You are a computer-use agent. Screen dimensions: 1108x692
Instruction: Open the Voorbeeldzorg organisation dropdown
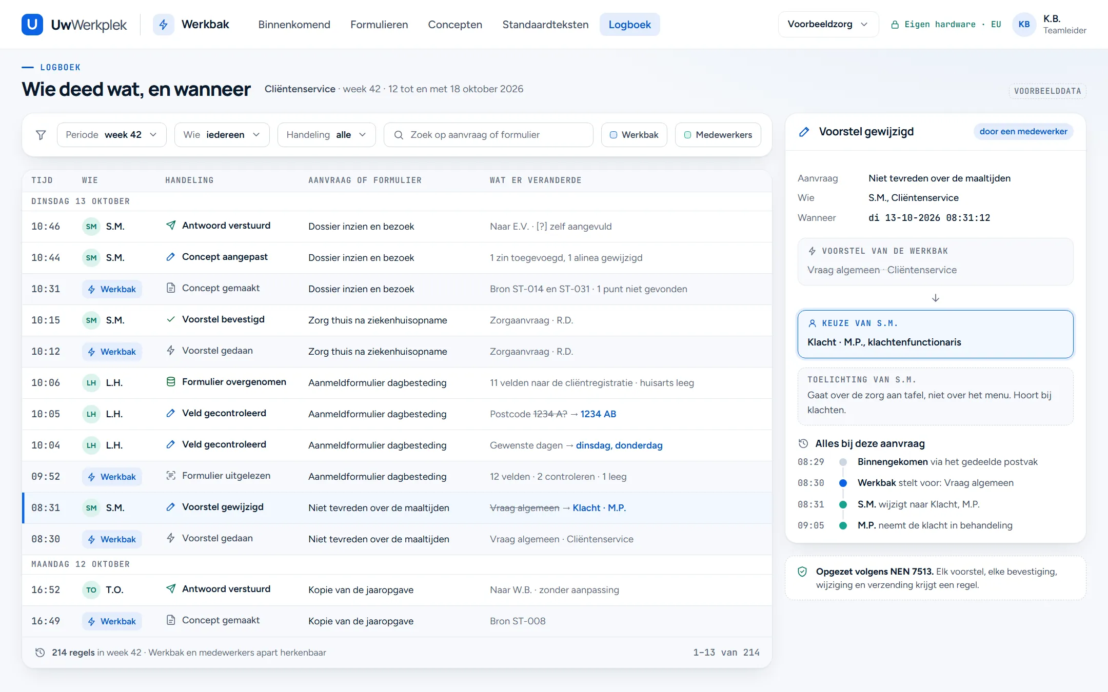[x=828, y=24]
